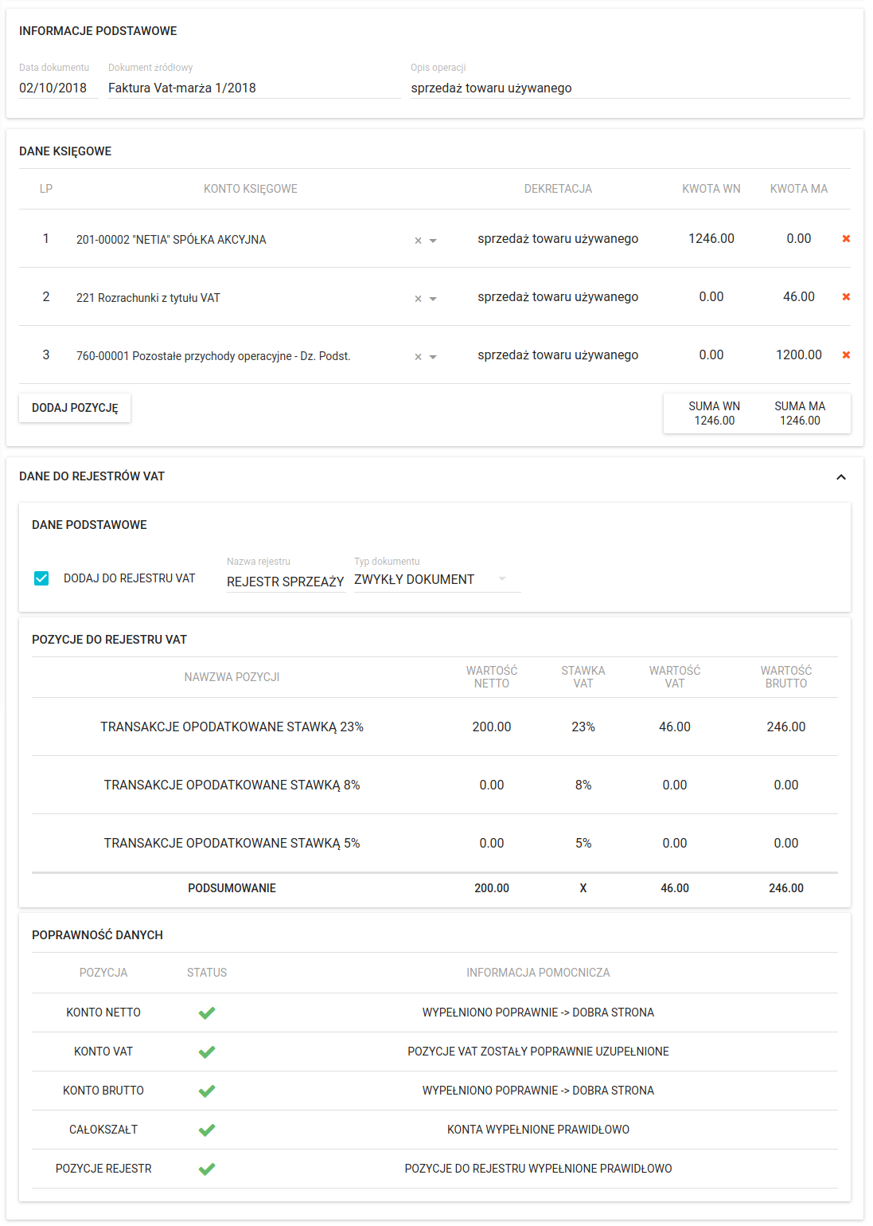873x1226 pixels.
Task: Click the Wartość brutto column header
Action: (x=786, y=677)
